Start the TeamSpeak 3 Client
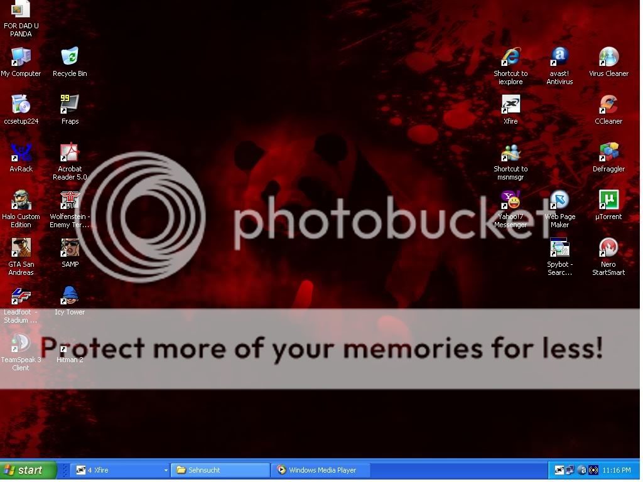The height and width of the screenshot is (482, 643). click(20, 344)
